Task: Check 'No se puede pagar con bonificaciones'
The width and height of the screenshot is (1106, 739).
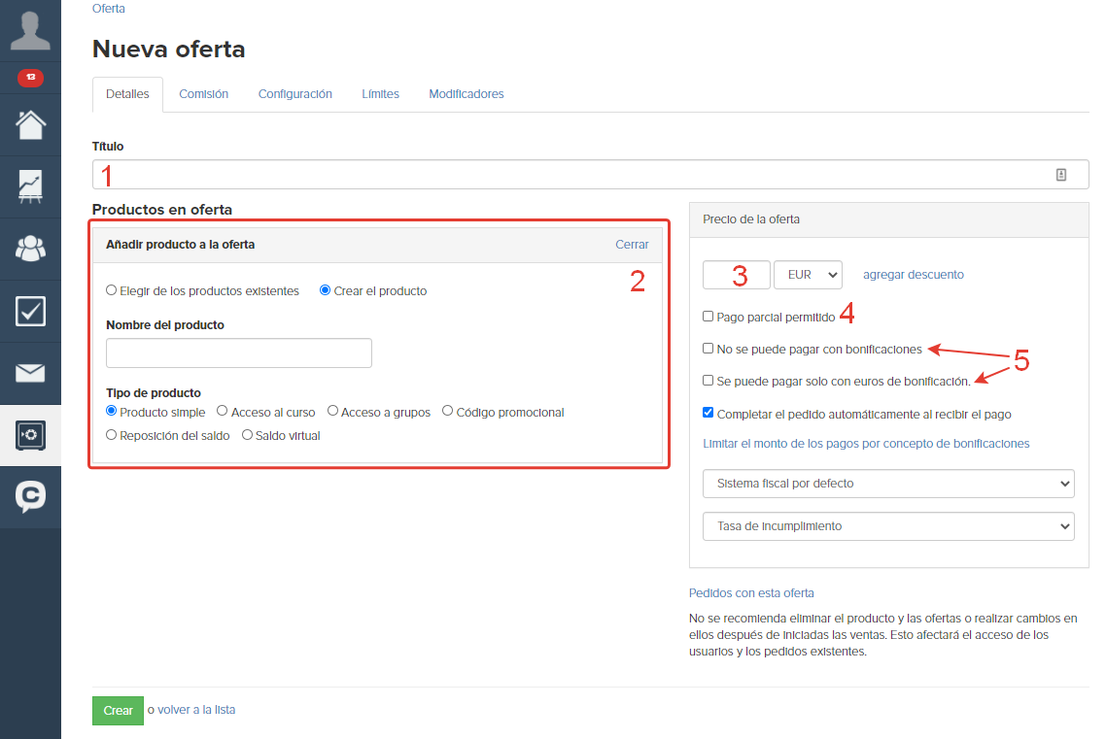Action: click(x=709, y=348)
